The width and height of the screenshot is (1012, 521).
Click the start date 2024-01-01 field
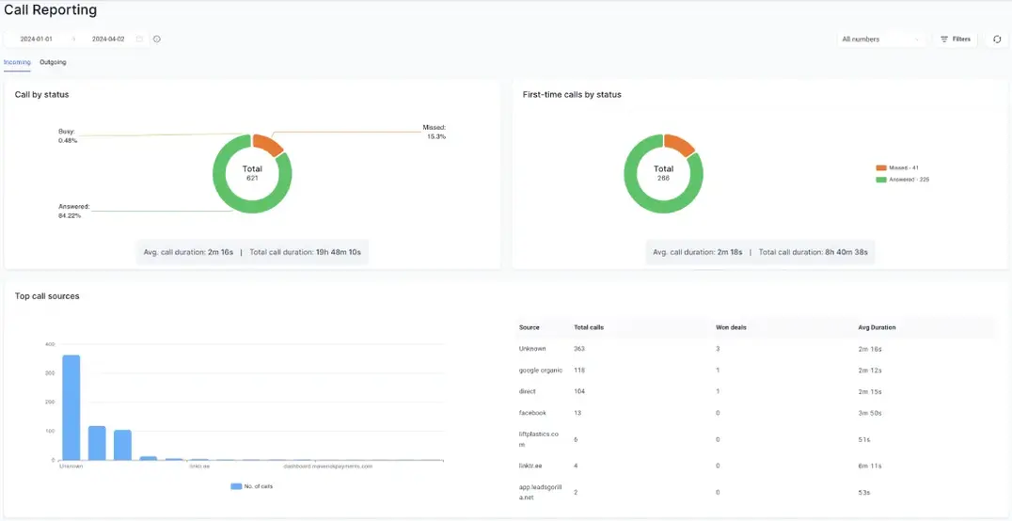click(36, 39)
